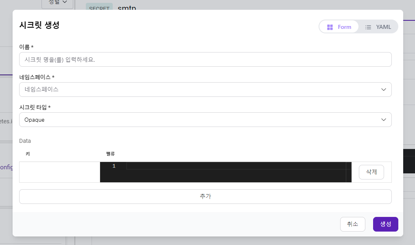Expand the 네임스페이스 chevron arrow
Image resolution: width=415 pixels, height=245 pixels.
[x=384, y=90]
